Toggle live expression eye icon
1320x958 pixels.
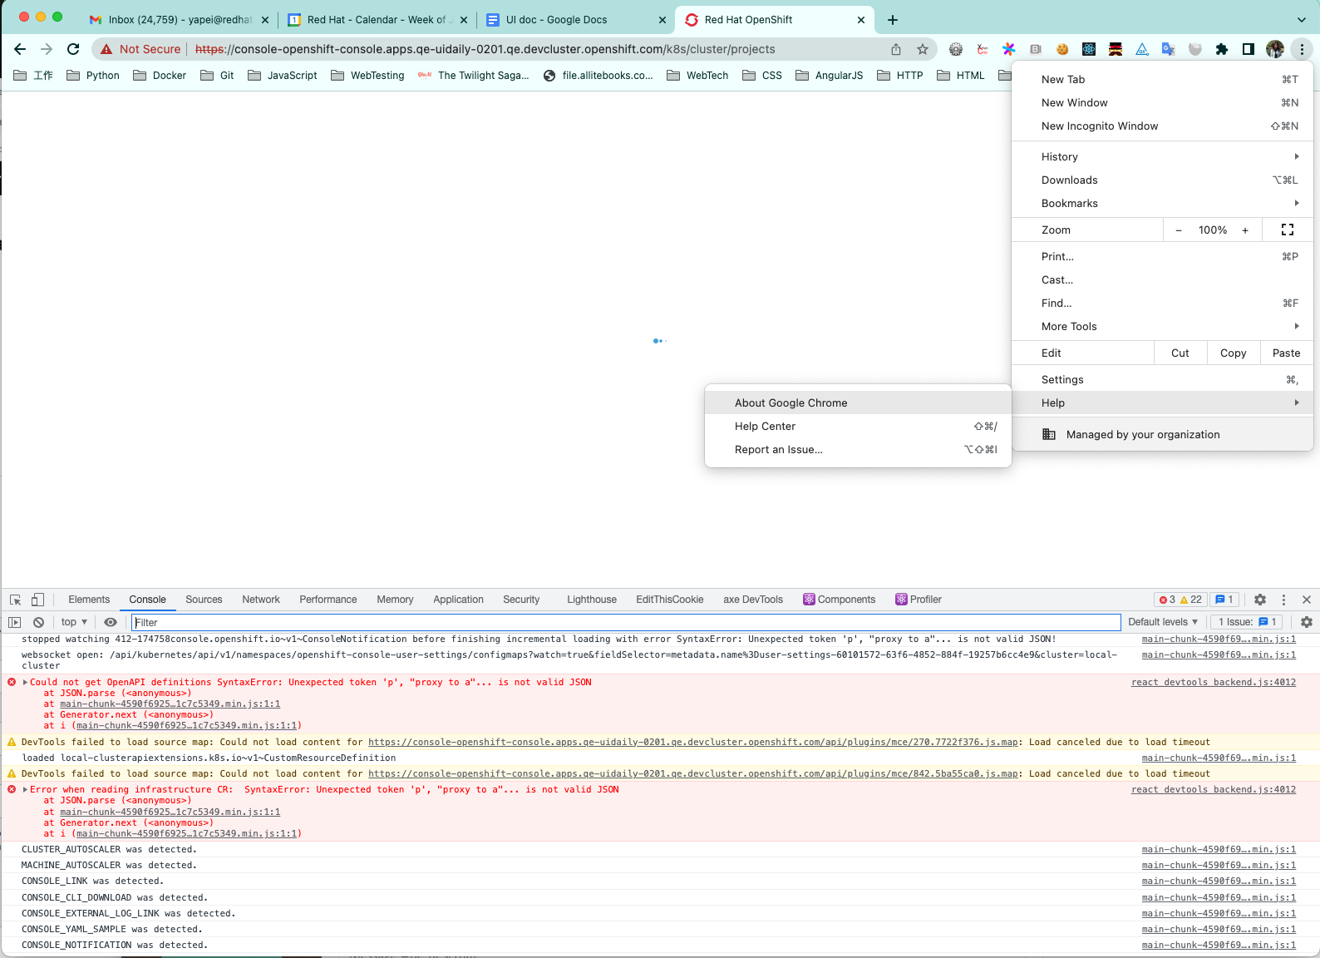(110, 622)
